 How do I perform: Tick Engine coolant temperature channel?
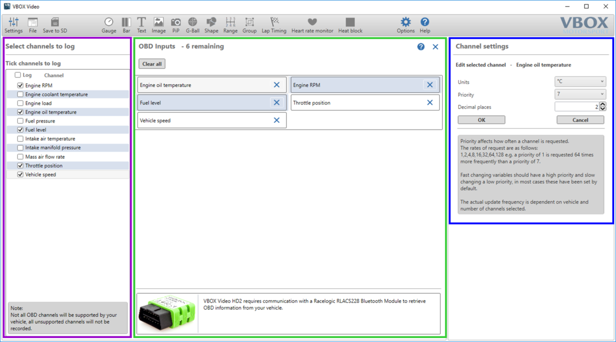[x=20, y=94]
